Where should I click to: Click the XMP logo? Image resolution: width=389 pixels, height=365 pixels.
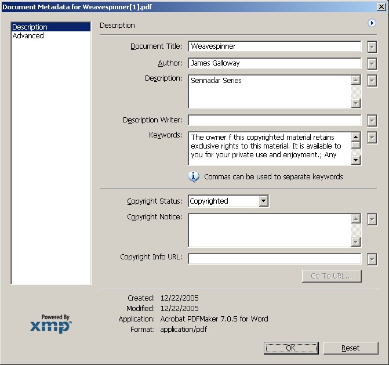click(x=51, y=324)
